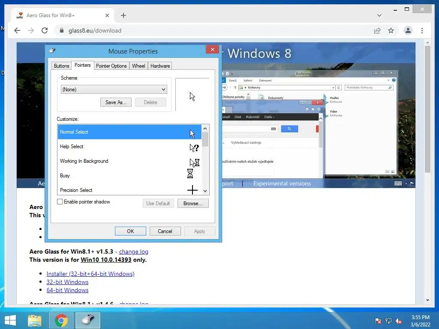439x329 pixels.
Task: Click the Mouse Properties taskbar icon
Action: click(88, 320)
